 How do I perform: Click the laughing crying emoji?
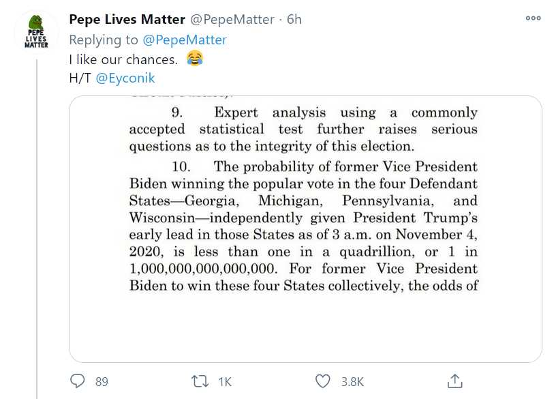(194, 59)
